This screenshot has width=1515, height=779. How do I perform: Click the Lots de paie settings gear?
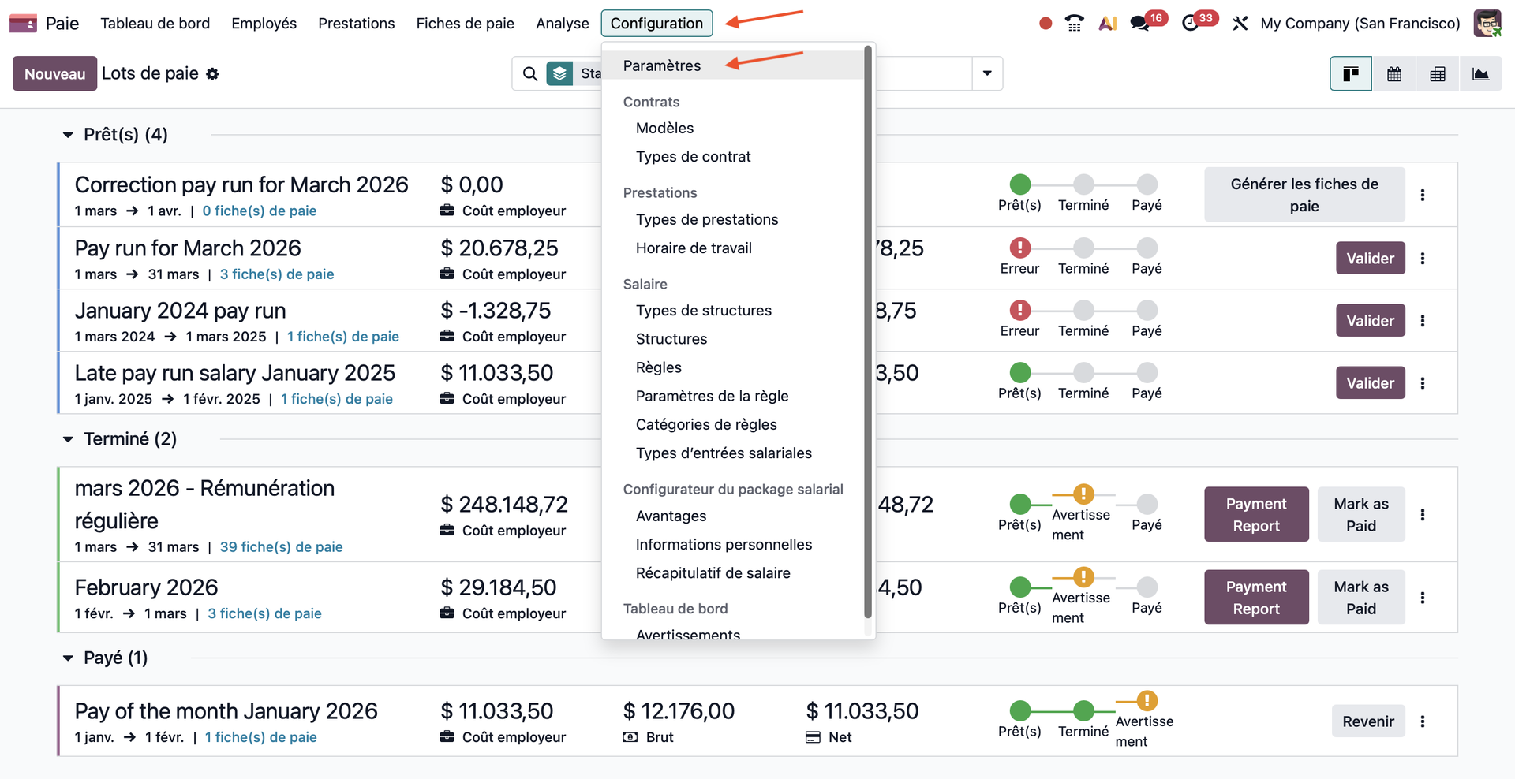[x=212, y=74]
